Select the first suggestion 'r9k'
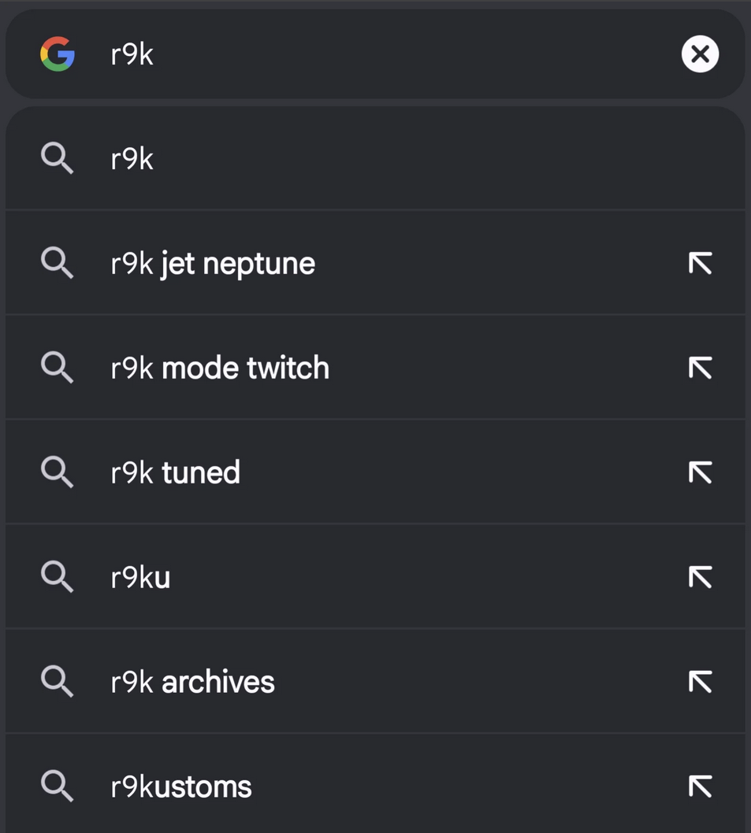751x833 pixels. click(x=375, y=158)
